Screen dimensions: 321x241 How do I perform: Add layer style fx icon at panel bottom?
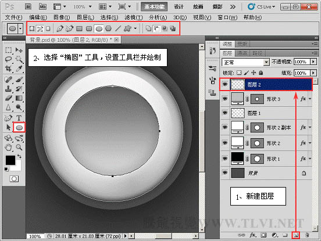pyautogui.click(x=252, y=235)
